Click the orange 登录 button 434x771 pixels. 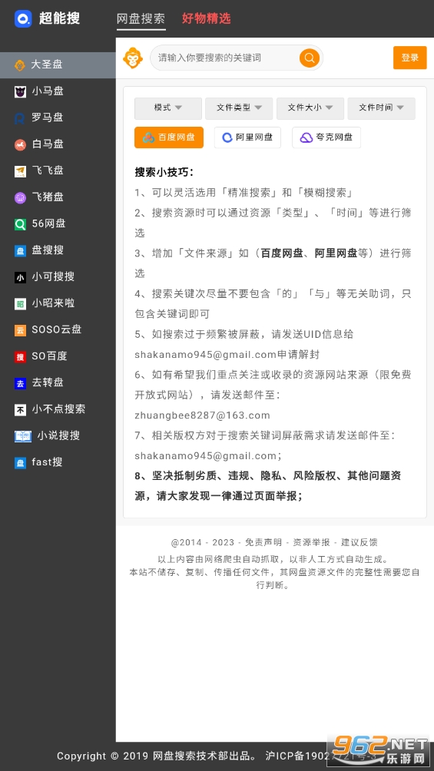click(410, 58)
